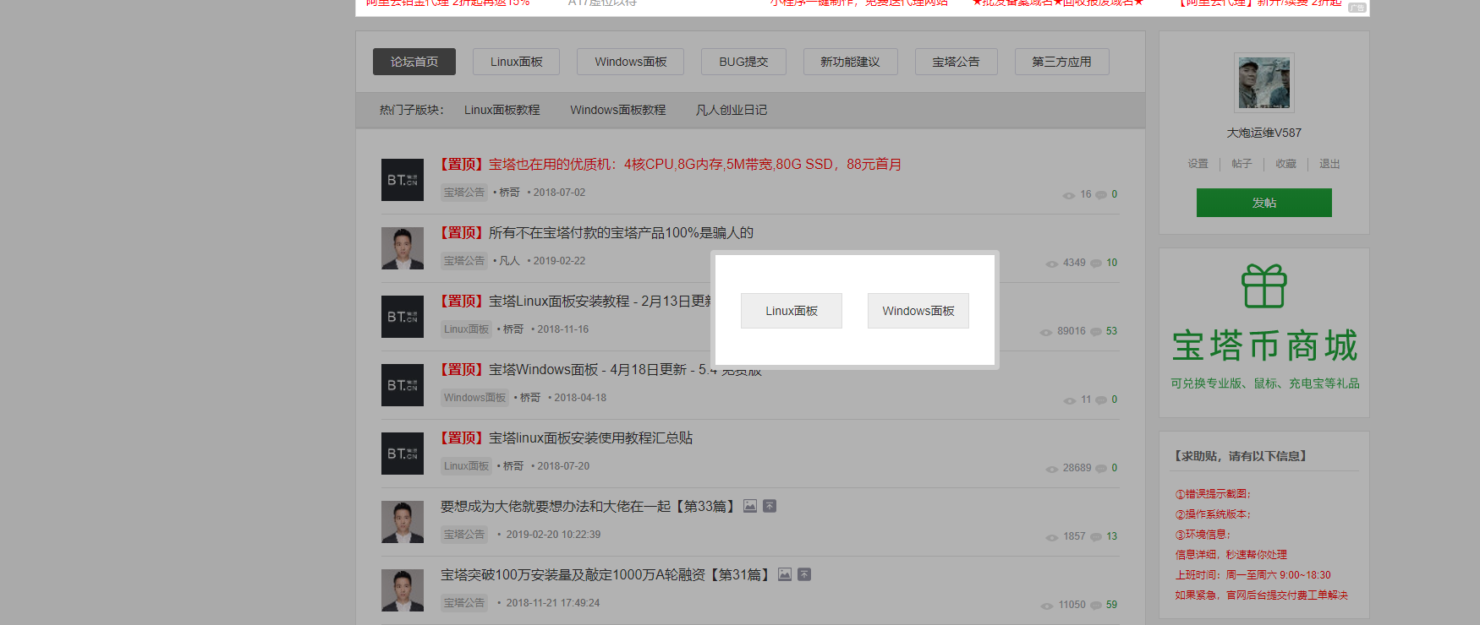Click Linux面板 tag under 安装教程 post
Viewport: 1480px width, 625px height.
click(x=467, y=329)
